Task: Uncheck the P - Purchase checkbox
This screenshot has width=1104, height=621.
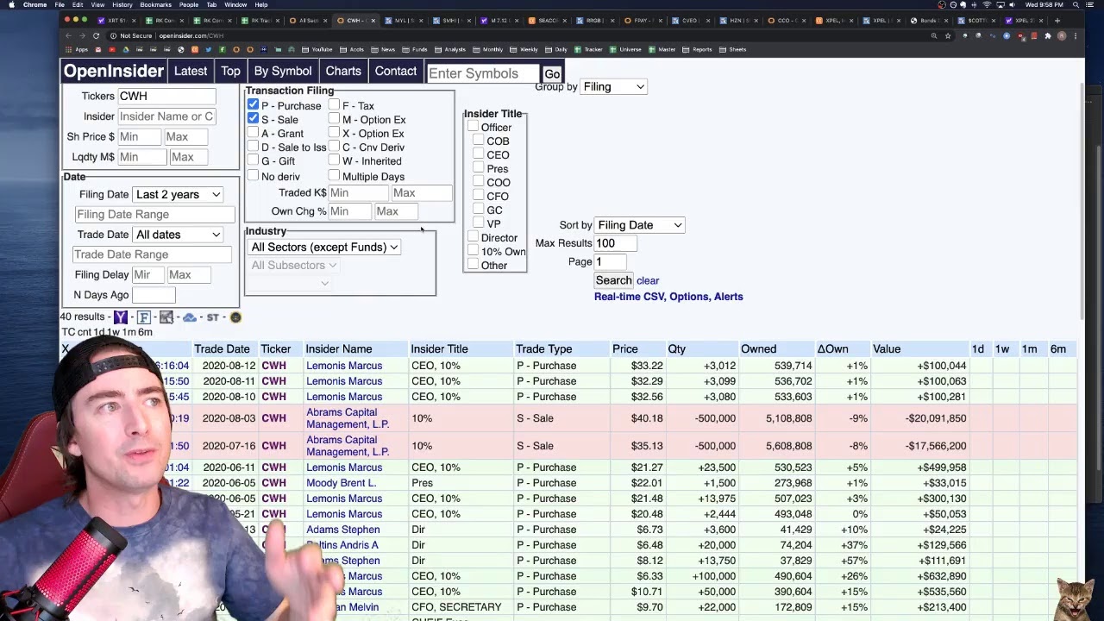Action: pyautogui.click(x=253, y=104)
